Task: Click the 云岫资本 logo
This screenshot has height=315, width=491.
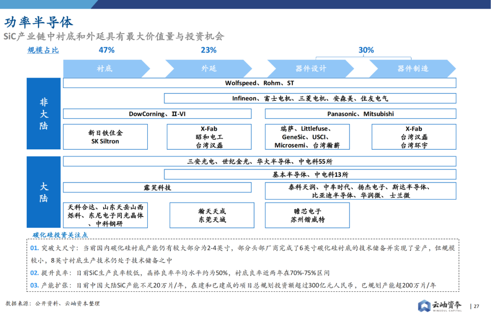Action: (x=440, y=305)
